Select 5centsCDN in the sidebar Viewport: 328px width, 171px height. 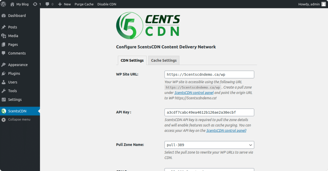pyautogui.click(x=20, y=111)
